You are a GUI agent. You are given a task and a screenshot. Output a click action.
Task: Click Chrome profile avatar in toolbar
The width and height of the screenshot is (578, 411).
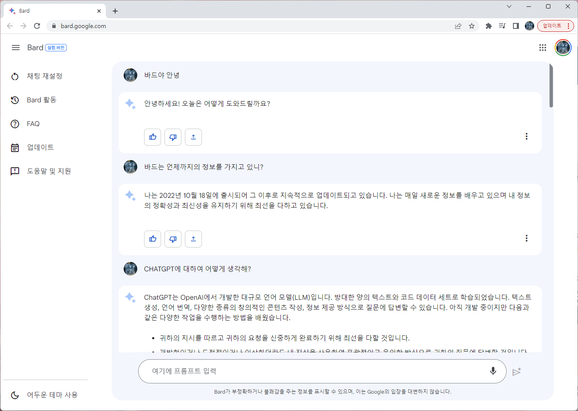pyautogui.click(x=530, y=26)
